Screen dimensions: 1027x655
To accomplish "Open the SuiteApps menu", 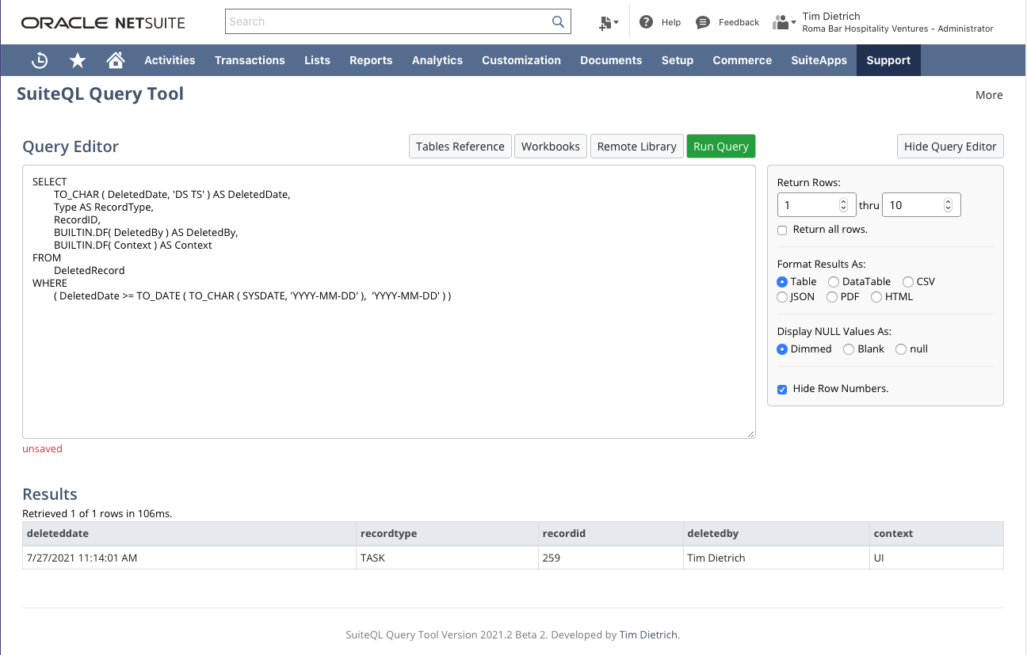I will coord(819,60).
